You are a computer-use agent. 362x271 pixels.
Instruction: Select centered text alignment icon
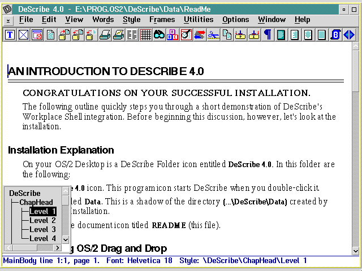coord(308,35)
